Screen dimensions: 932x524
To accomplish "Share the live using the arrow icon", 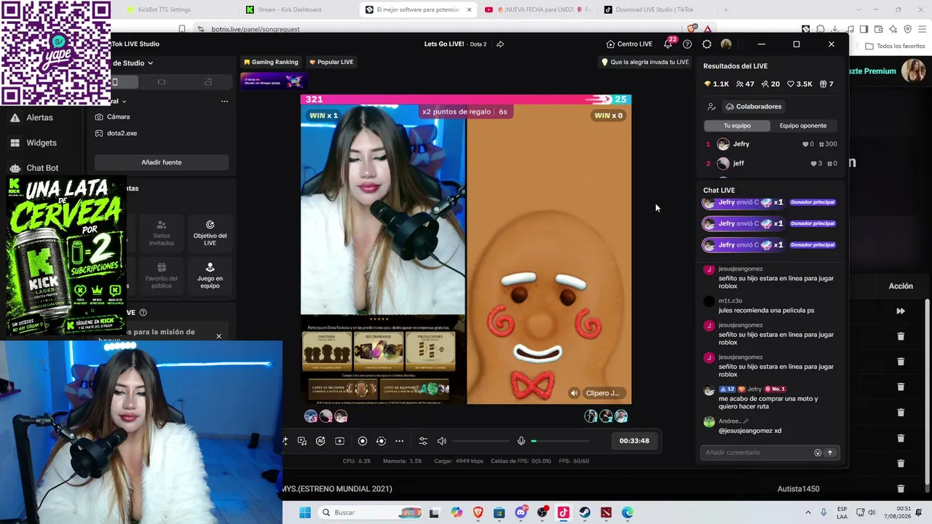I will (x=500, y=44).
